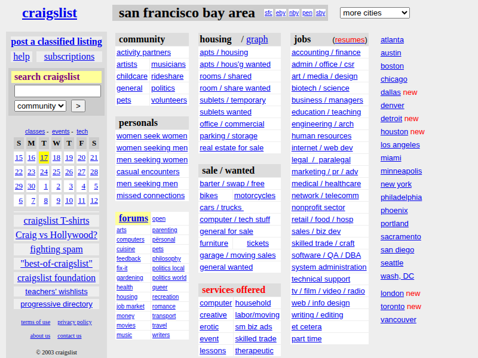Open the best-of-craigslist link

pos(56,264)
